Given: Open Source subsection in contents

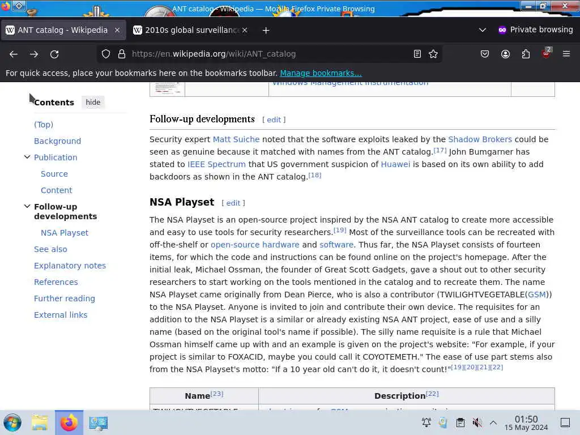Looking at the screenshot, I should click(54, 174).
